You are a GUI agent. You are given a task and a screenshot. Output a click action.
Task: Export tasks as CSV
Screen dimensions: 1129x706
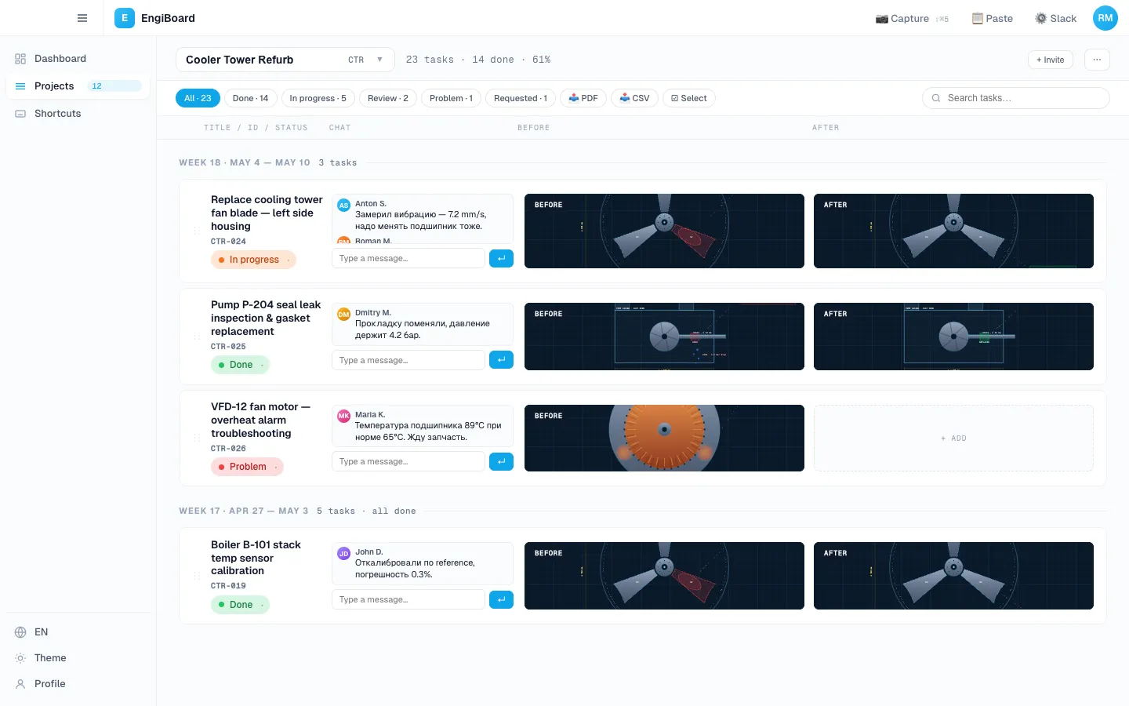coord(634,98)
